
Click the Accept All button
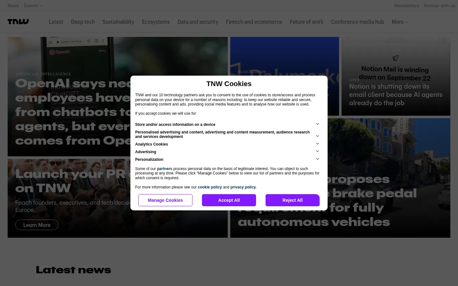pyautogui.click(x=229, y=200)
